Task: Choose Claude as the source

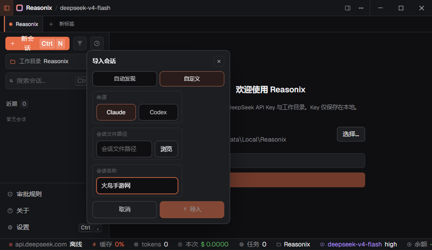Action: tap(116, 112)
